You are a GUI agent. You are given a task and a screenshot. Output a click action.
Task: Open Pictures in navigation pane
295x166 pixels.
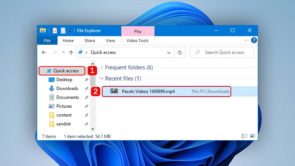[x=64, y=106]
